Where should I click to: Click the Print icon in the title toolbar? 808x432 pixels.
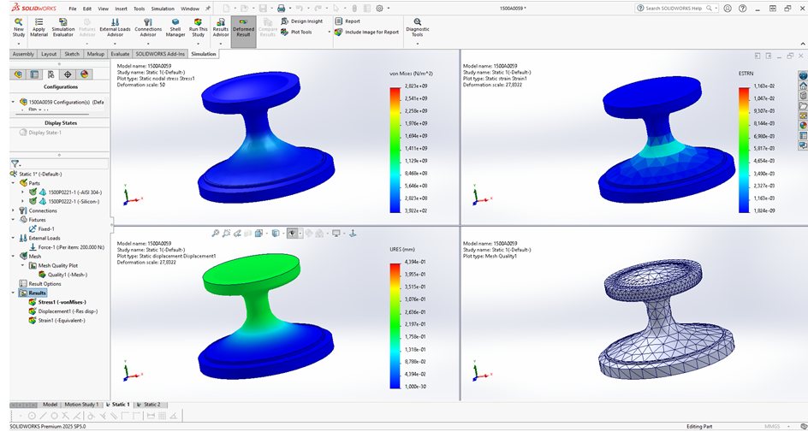(x=281, y=9)
